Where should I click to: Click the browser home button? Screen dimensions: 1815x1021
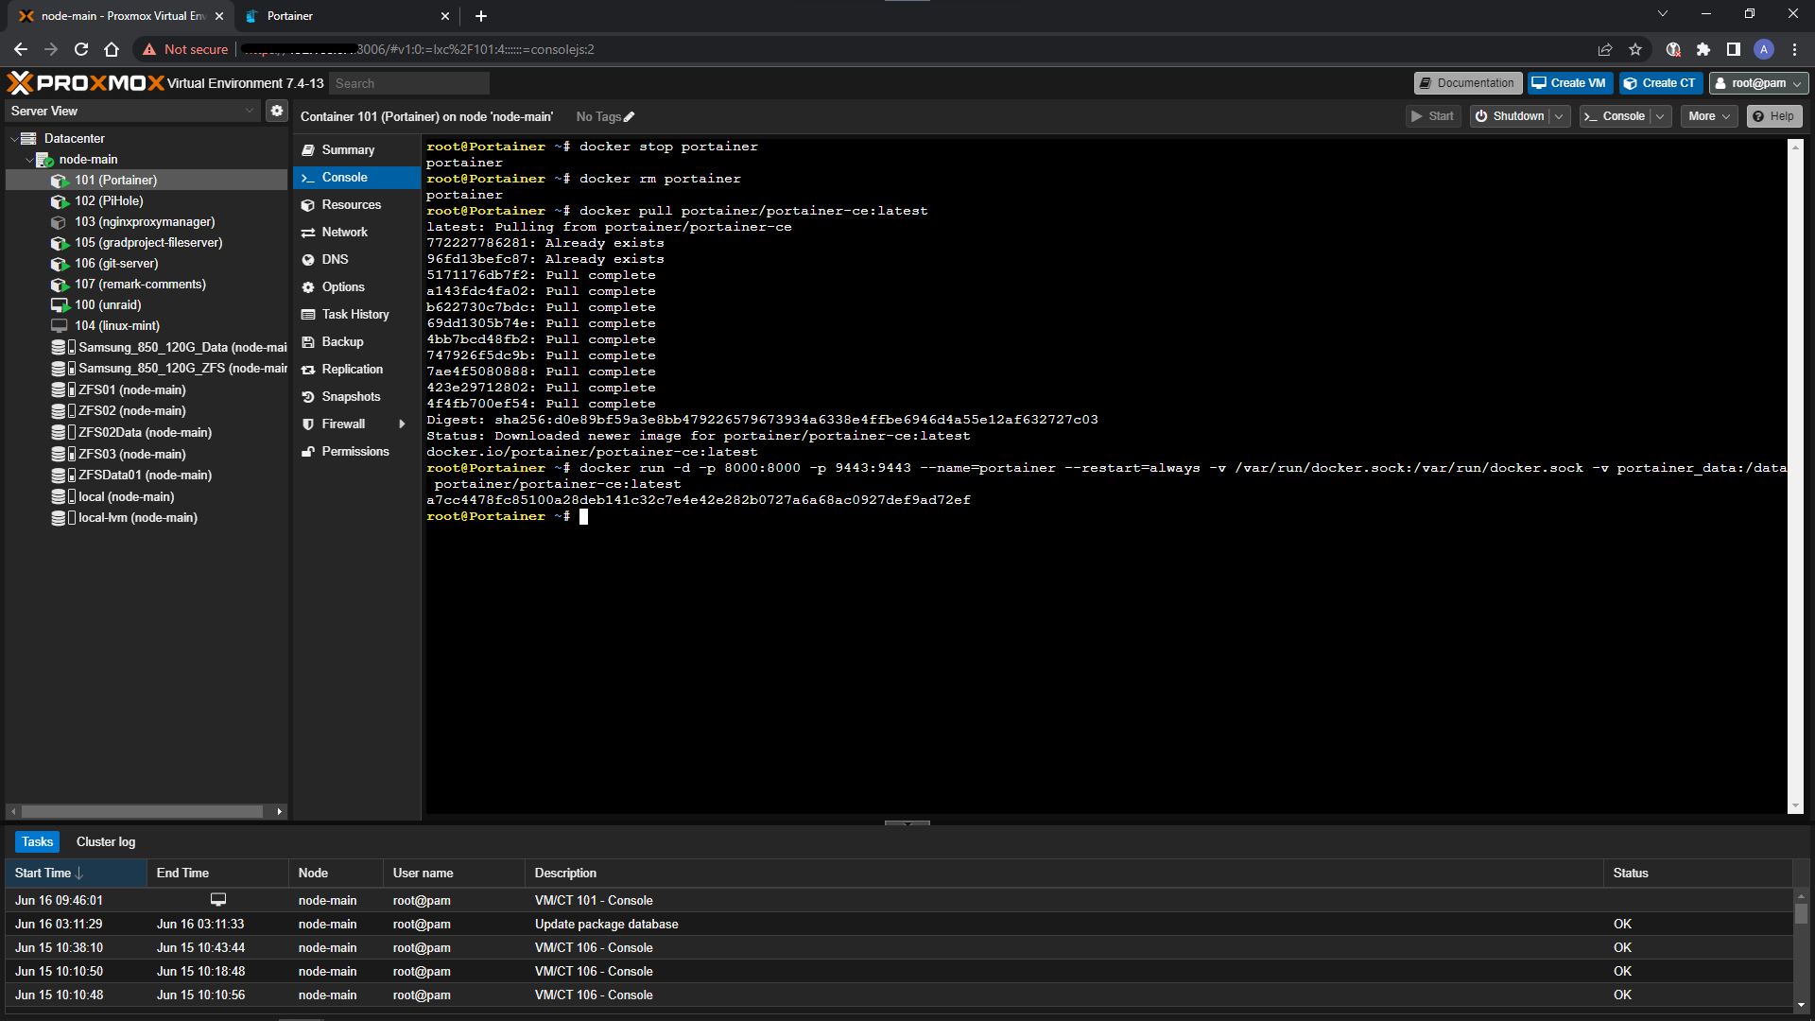tap(112, 49)
